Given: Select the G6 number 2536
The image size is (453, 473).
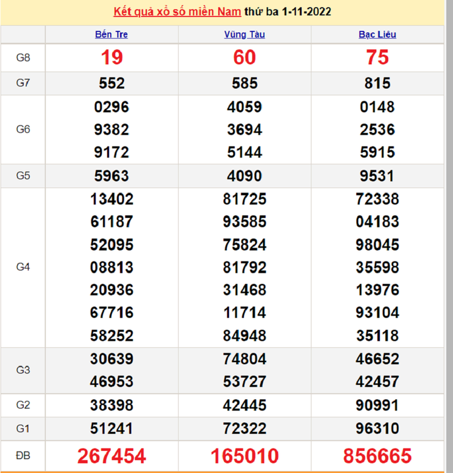Looking at the screenshot, I should click(x=377, y=130).
